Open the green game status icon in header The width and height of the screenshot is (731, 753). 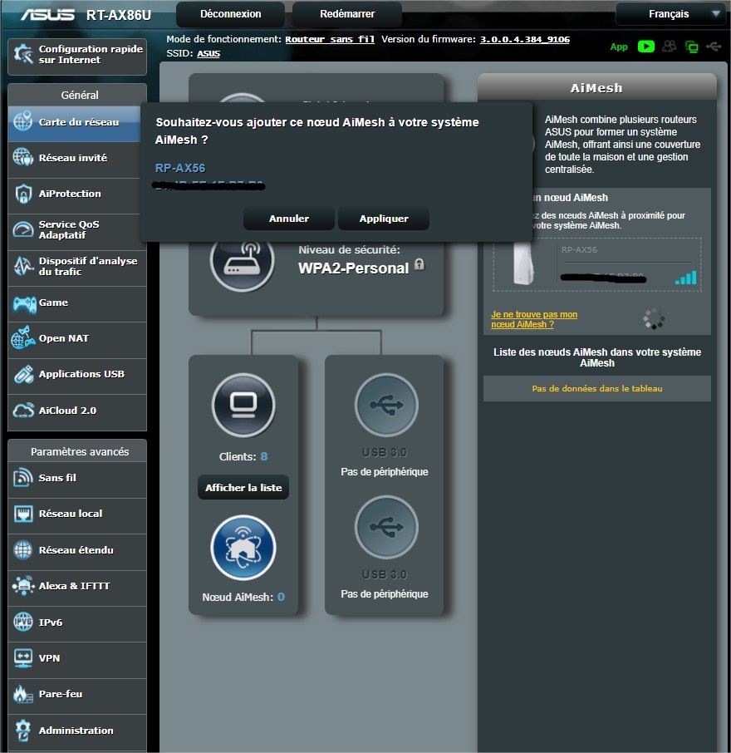pos(646,47)
